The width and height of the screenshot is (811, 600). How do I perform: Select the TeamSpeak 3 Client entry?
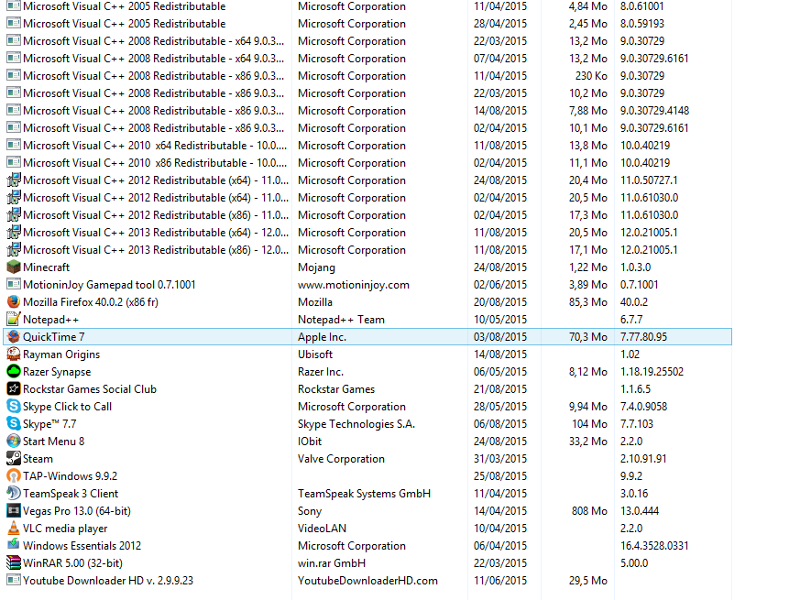[x=71, y=494]
